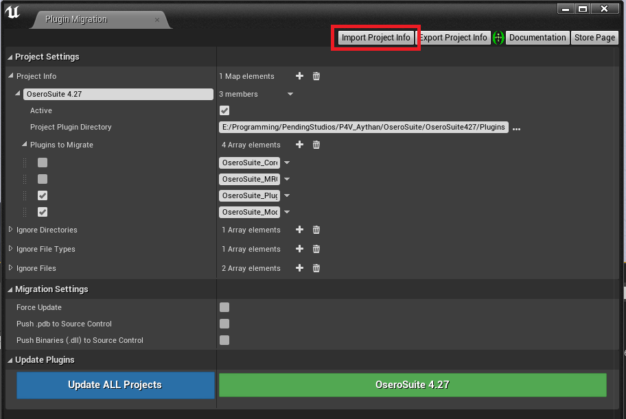Empty the Plugins to Migrate array

[316, 145]
